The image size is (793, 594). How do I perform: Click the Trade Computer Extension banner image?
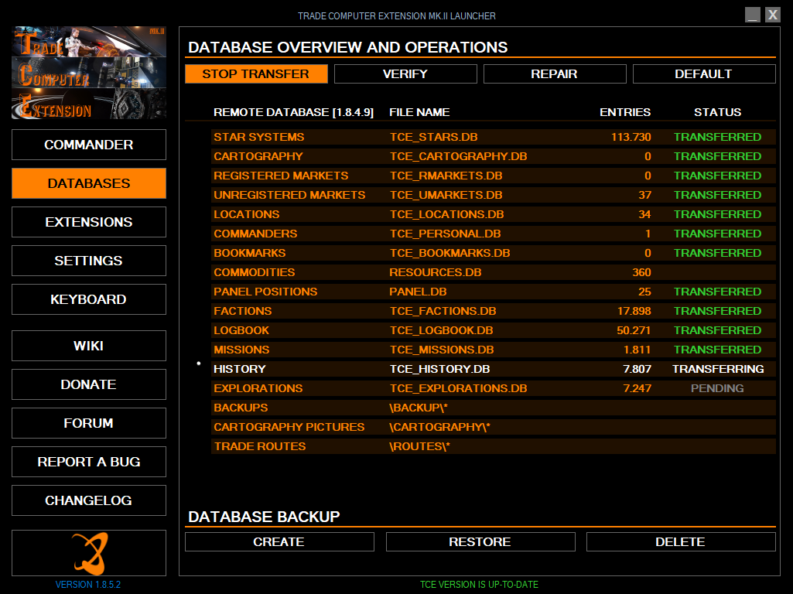pyautogui.click(x=89, y=73)
